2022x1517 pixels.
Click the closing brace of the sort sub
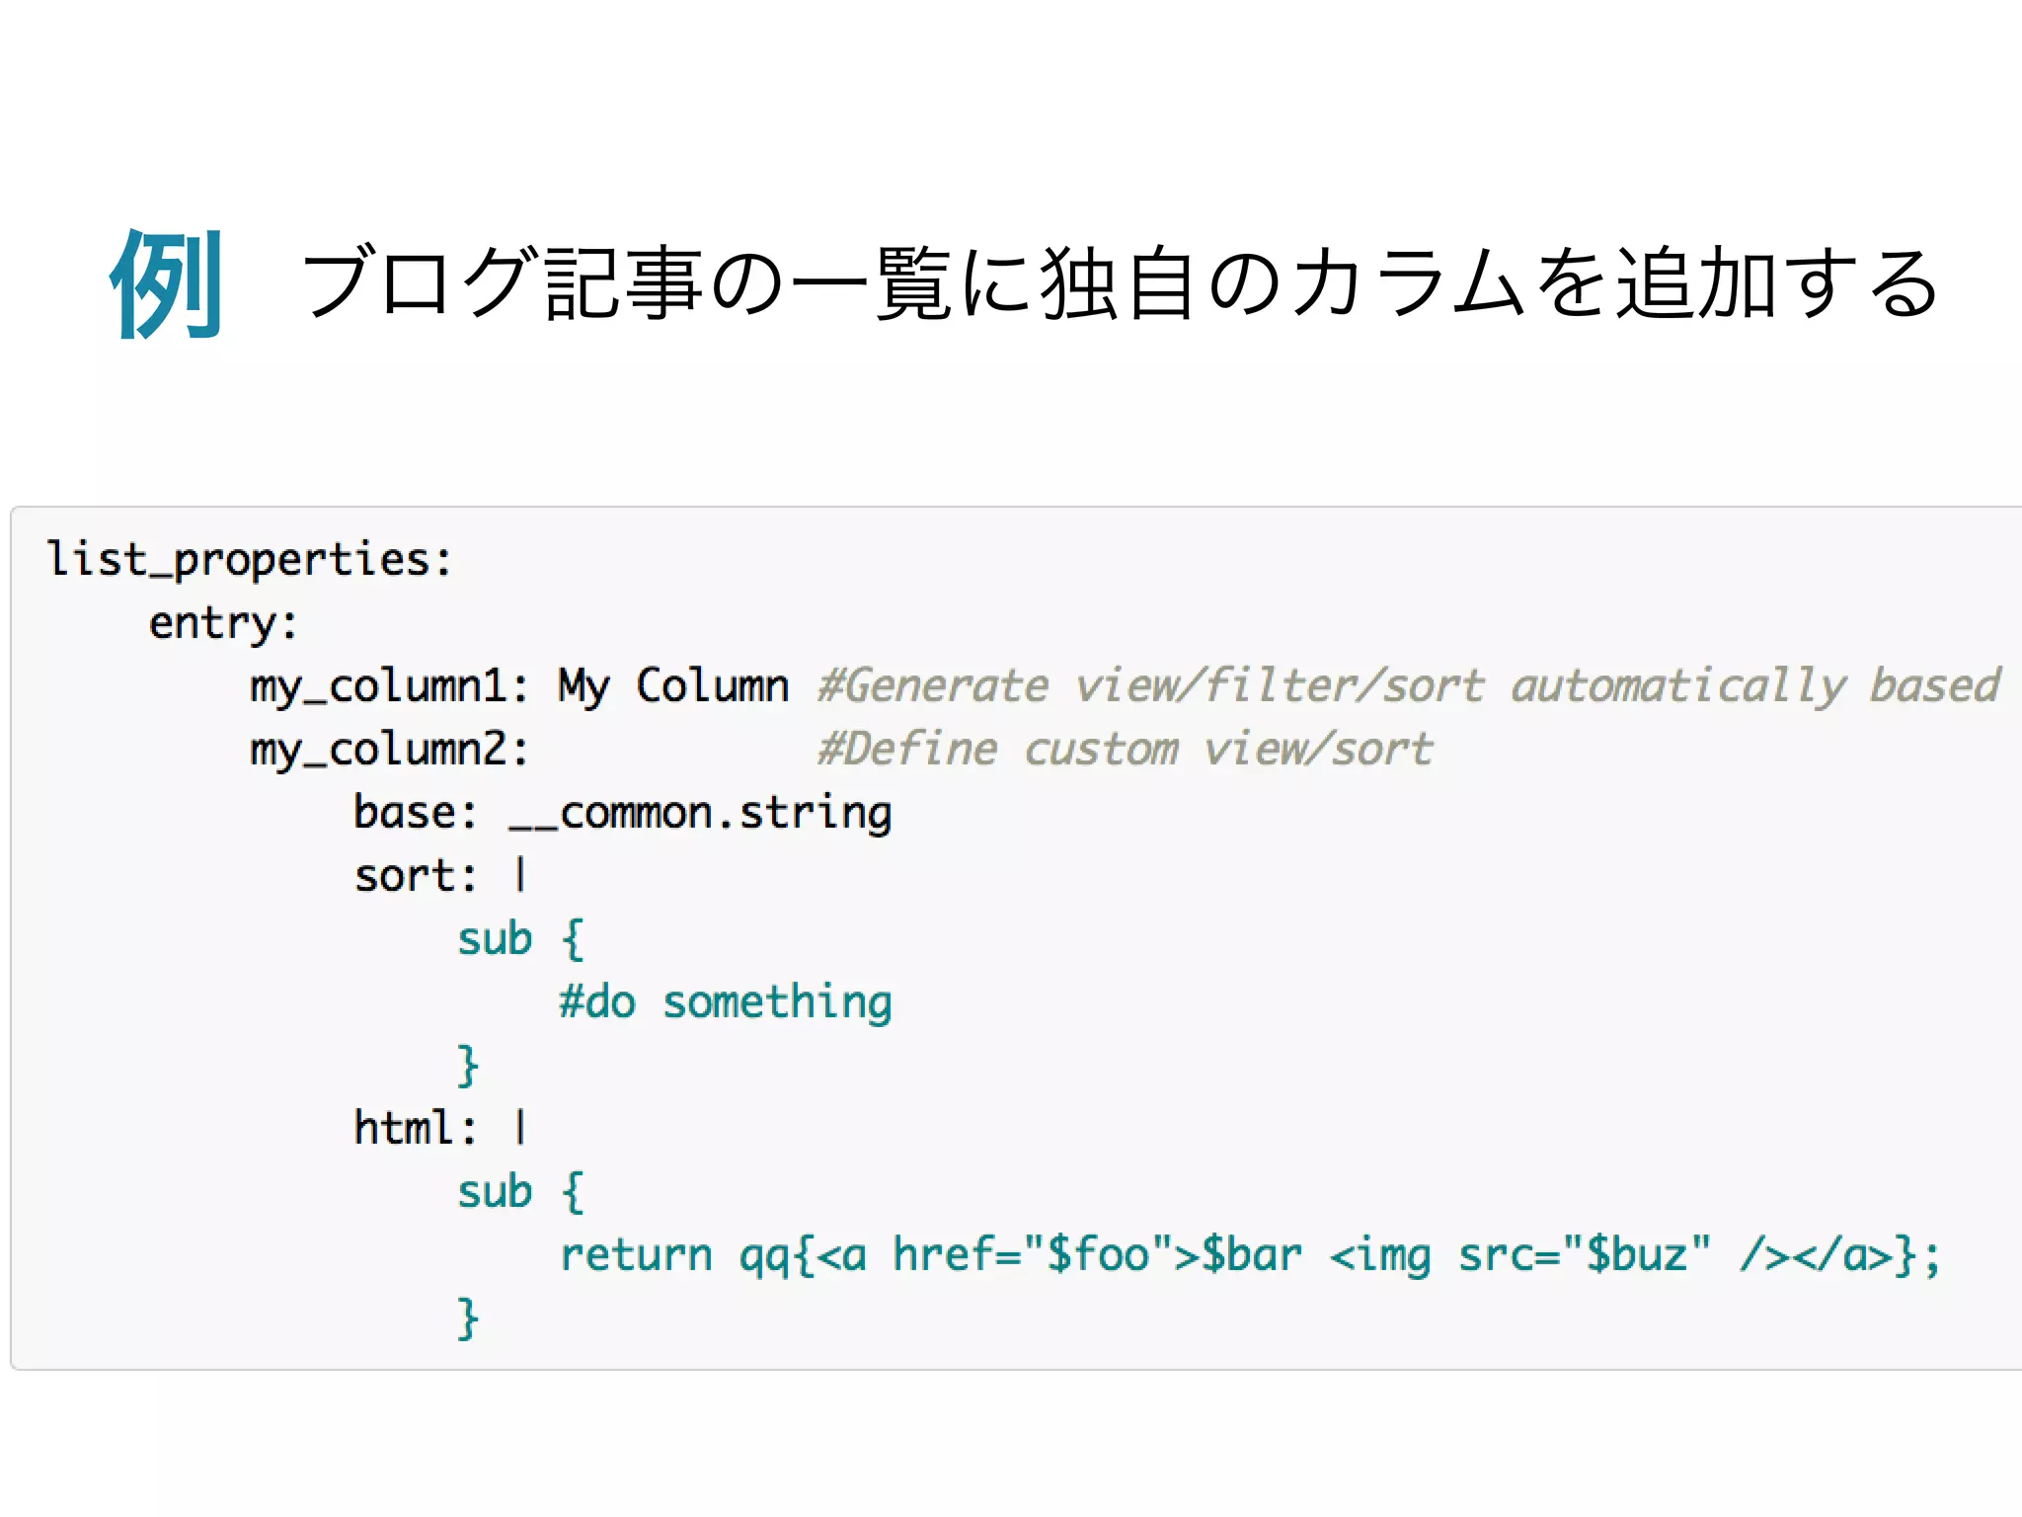tap(468, 1066)
